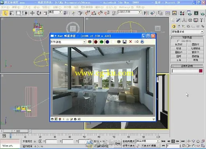
Task: Select the Geometry category icon
Action: click(x=174, y=26)
